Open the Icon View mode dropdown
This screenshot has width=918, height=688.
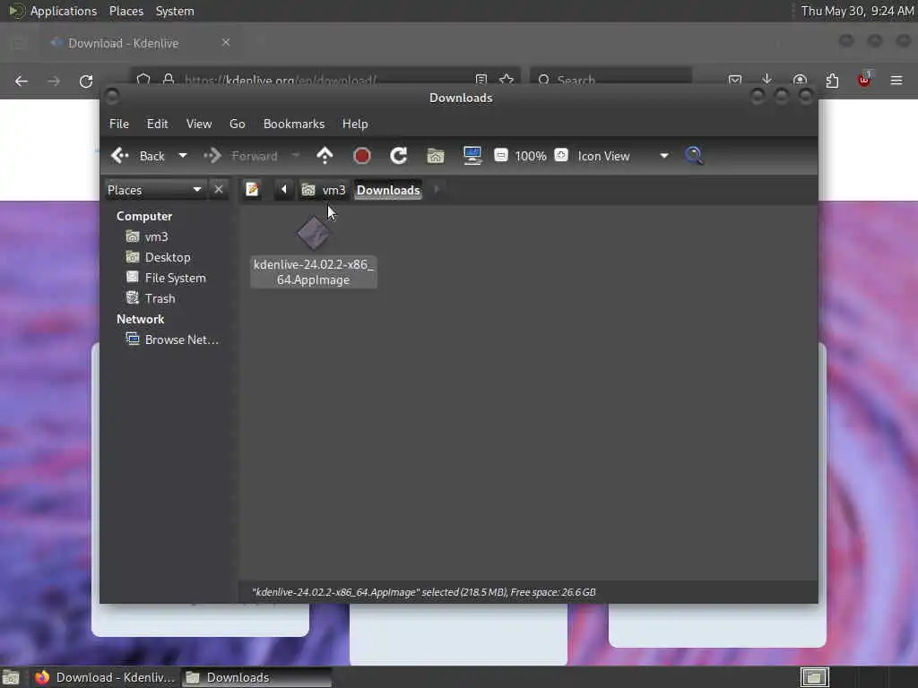tap(623, 156)
